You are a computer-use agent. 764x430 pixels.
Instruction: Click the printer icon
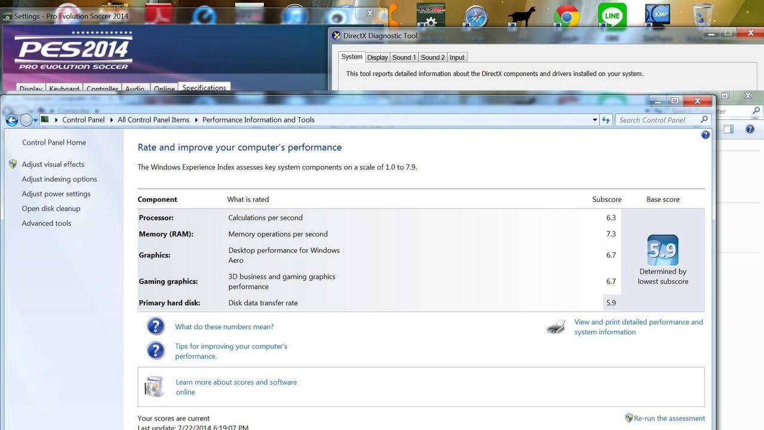pos(556,326)
